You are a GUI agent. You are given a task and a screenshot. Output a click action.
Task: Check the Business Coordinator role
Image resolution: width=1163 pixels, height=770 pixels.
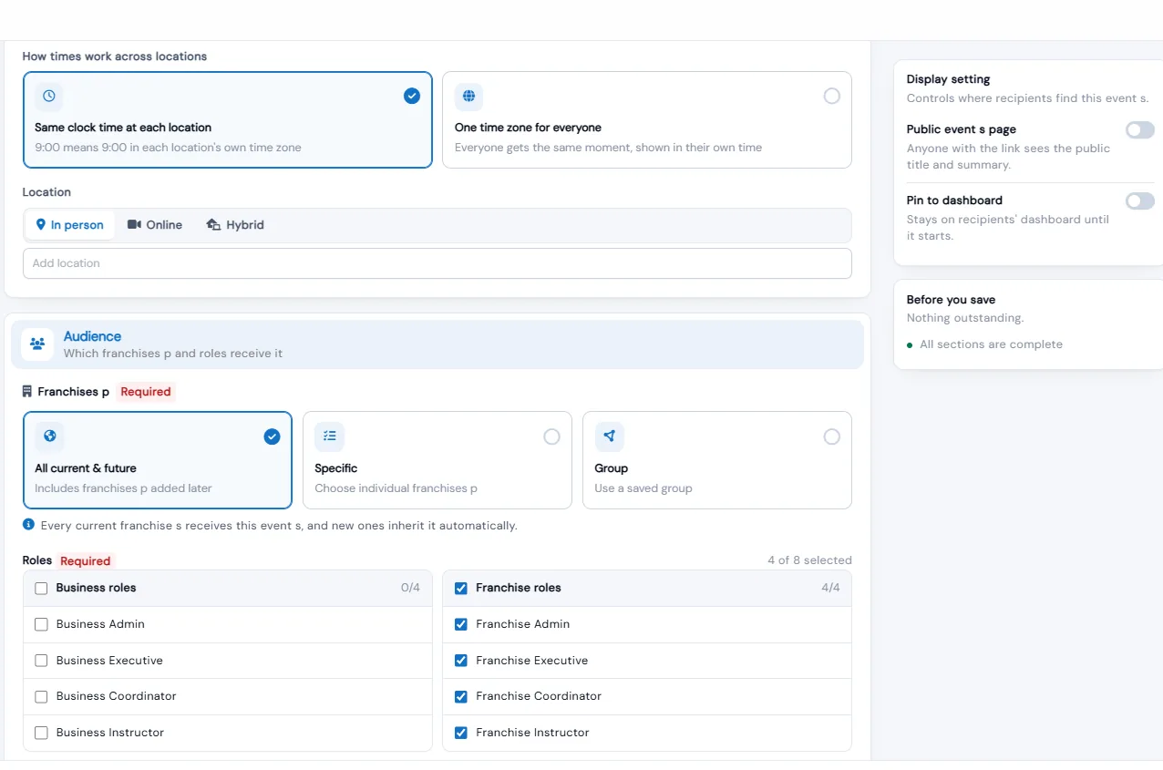[41, 697]
